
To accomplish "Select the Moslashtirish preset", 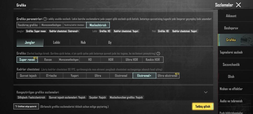I will [x=98, y=25].
